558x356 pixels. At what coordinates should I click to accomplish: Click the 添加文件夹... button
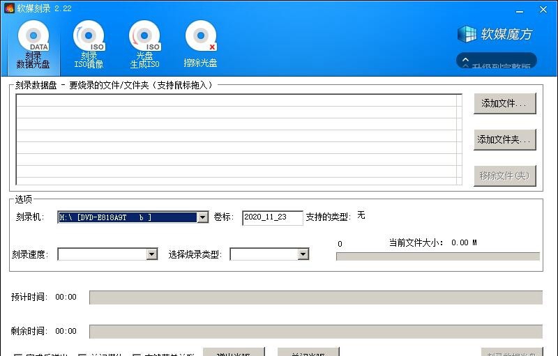tap(504, 139)
